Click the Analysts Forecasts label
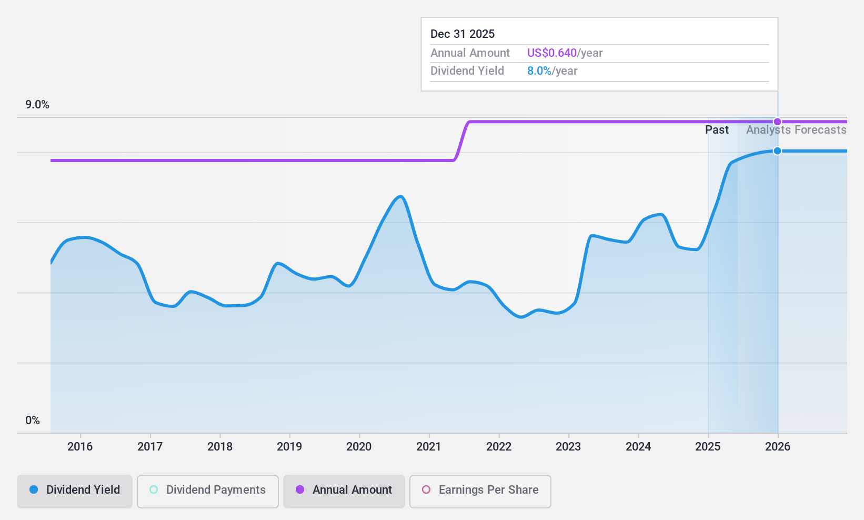The height and width of the screenshot is (520, 864). 796,130
